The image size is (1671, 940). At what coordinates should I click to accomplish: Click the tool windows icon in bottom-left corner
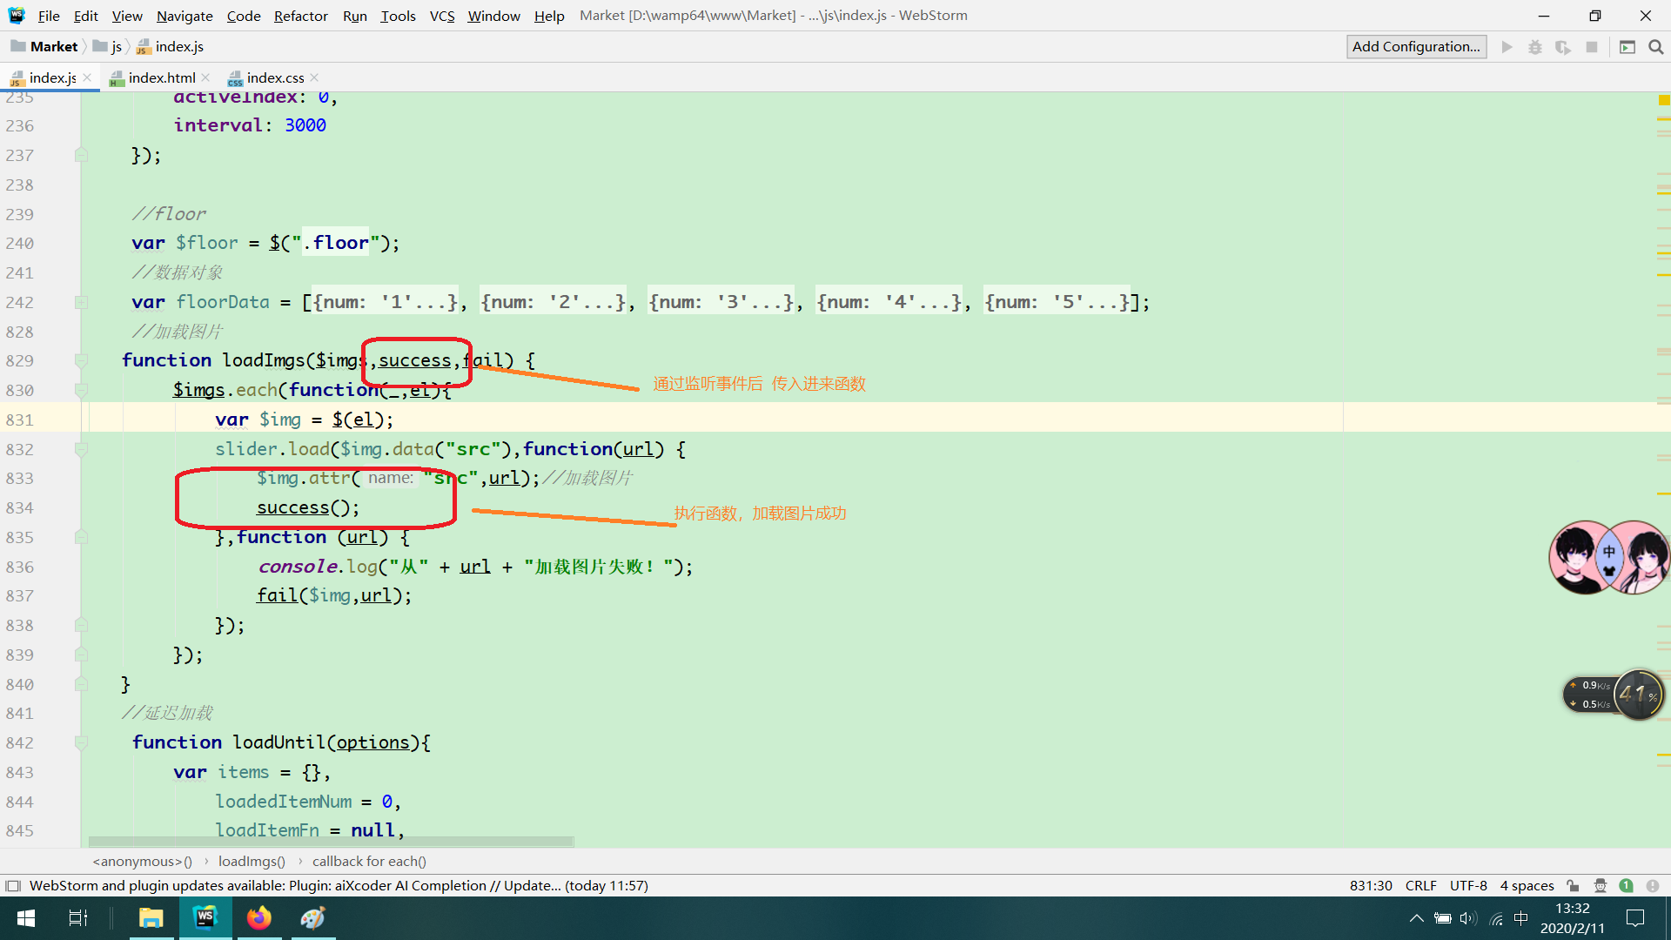click(13, 885)
